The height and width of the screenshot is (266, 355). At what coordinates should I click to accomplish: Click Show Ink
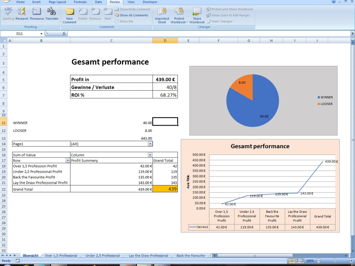(x=124, y=21)
